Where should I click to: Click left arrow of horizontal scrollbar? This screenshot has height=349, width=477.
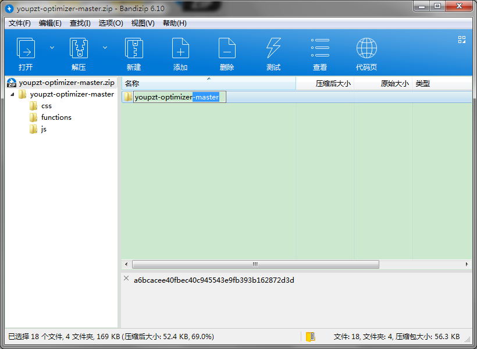(126, 265)
